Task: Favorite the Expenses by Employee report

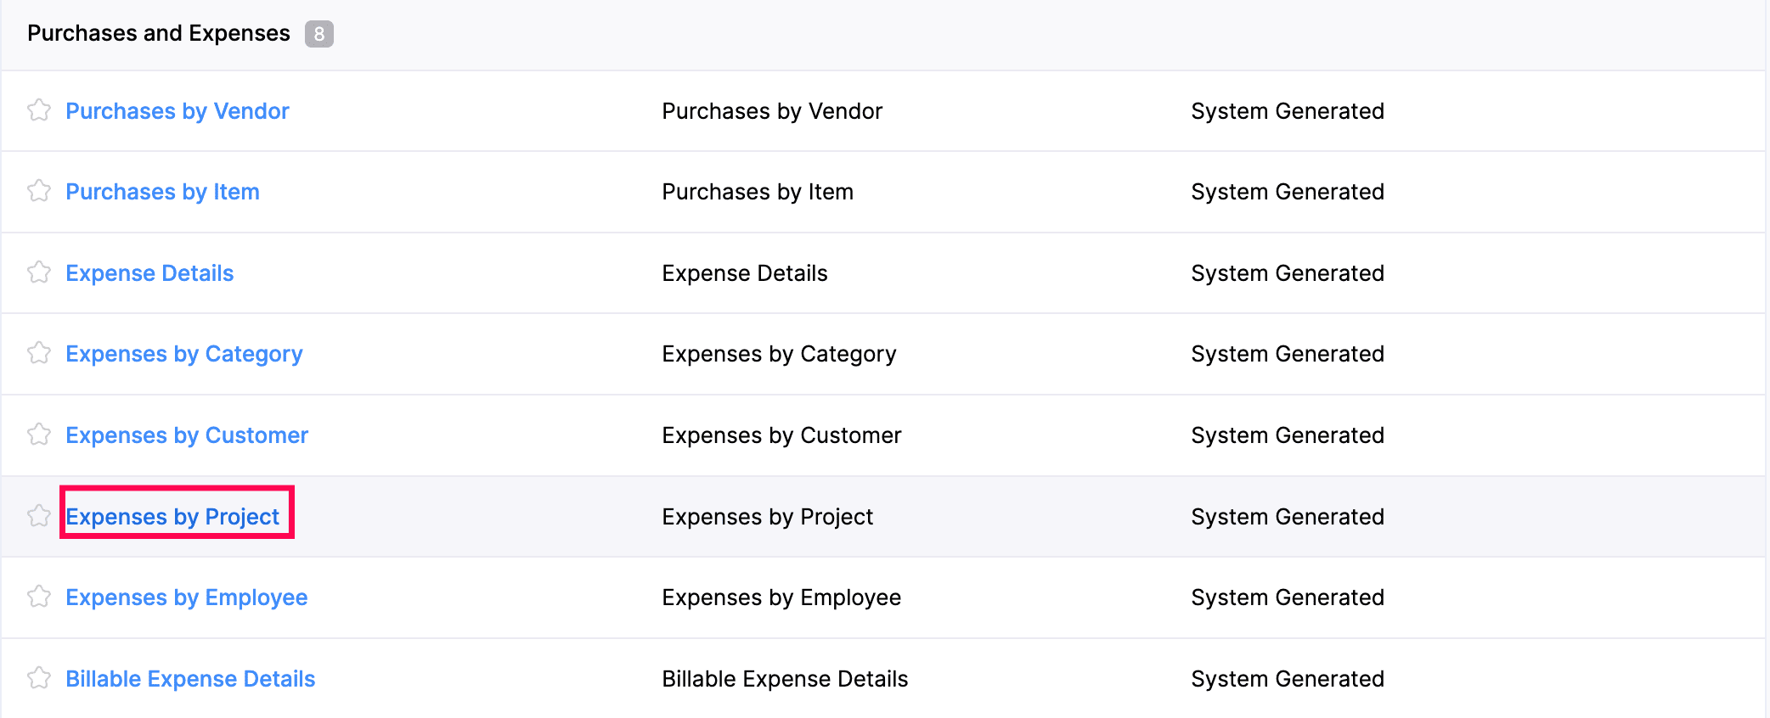Action: tap(39, 597)
